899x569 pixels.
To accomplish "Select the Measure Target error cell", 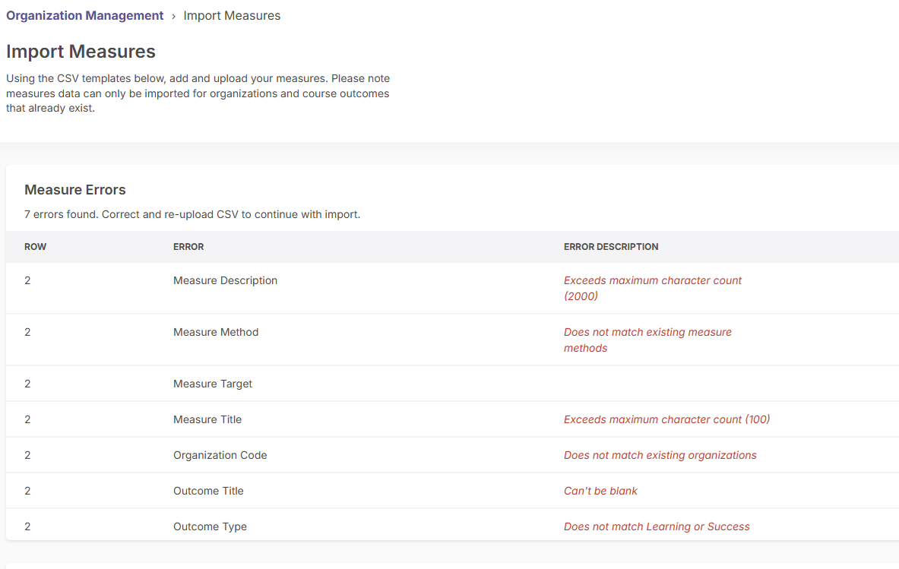I will (x=213, y=384).
